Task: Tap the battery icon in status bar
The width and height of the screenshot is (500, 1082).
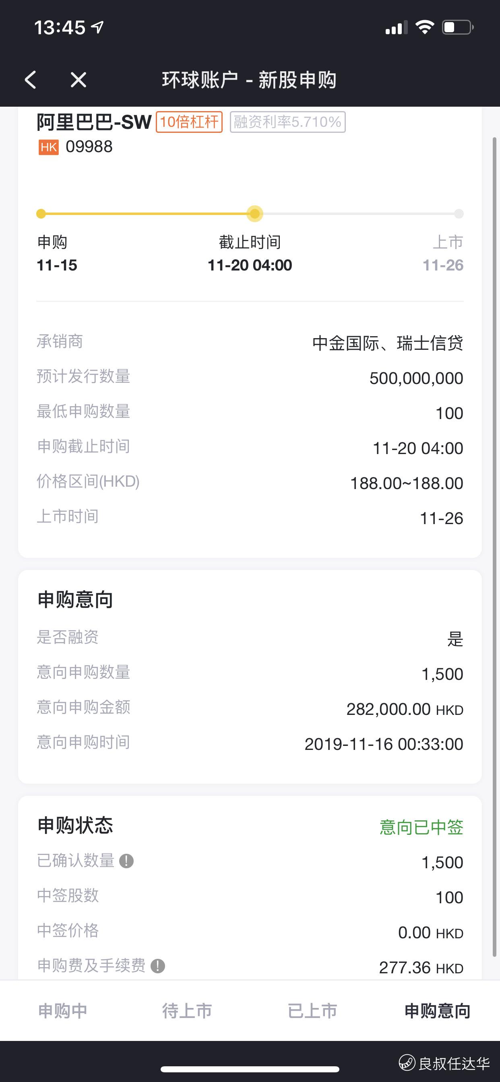Action: pyautogui.click(x=458, y=28)
